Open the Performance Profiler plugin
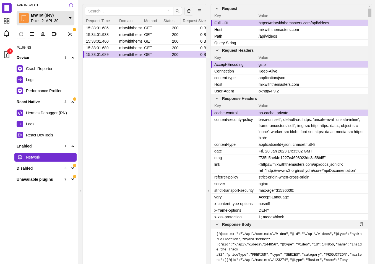The image size is (375, 264). (x=45, y=91)
